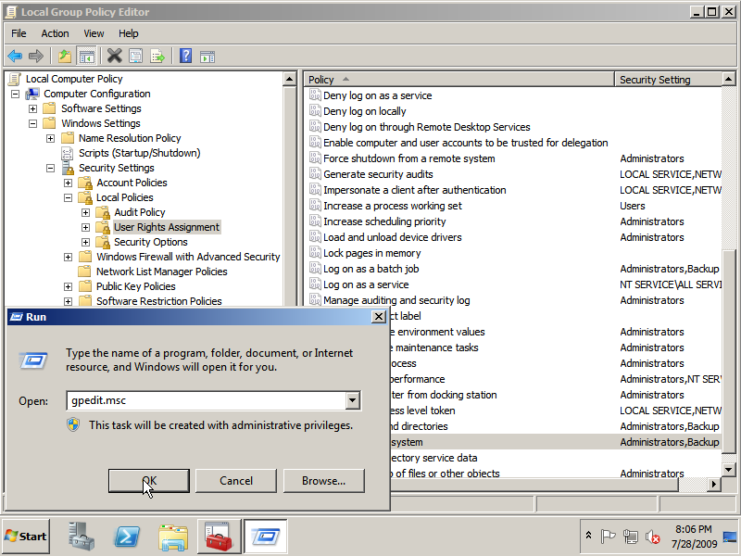This screenshot has height=556, width=741.
Task: Select Network List Manager Policies
Action: pos(161,272)
